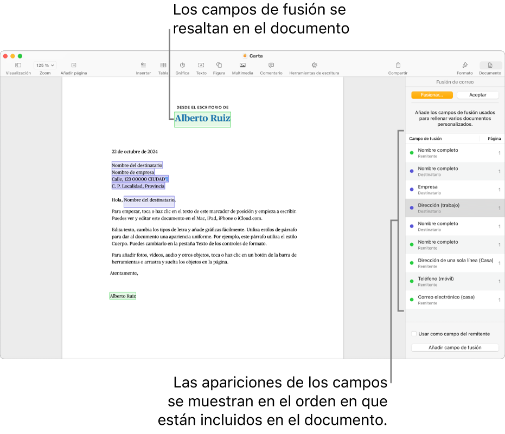Image resolution: width=505 pixels, height=434 pixels.
Task: Show the Formato inspector
Action: (465, 66)
